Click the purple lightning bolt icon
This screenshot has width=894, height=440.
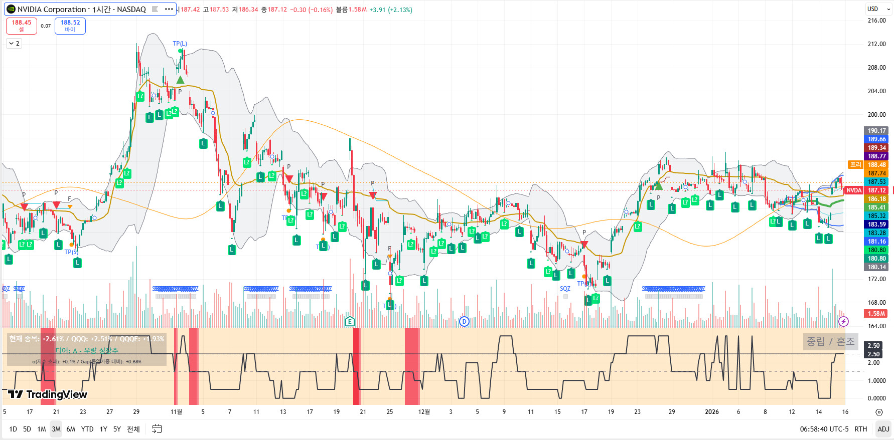843,321
